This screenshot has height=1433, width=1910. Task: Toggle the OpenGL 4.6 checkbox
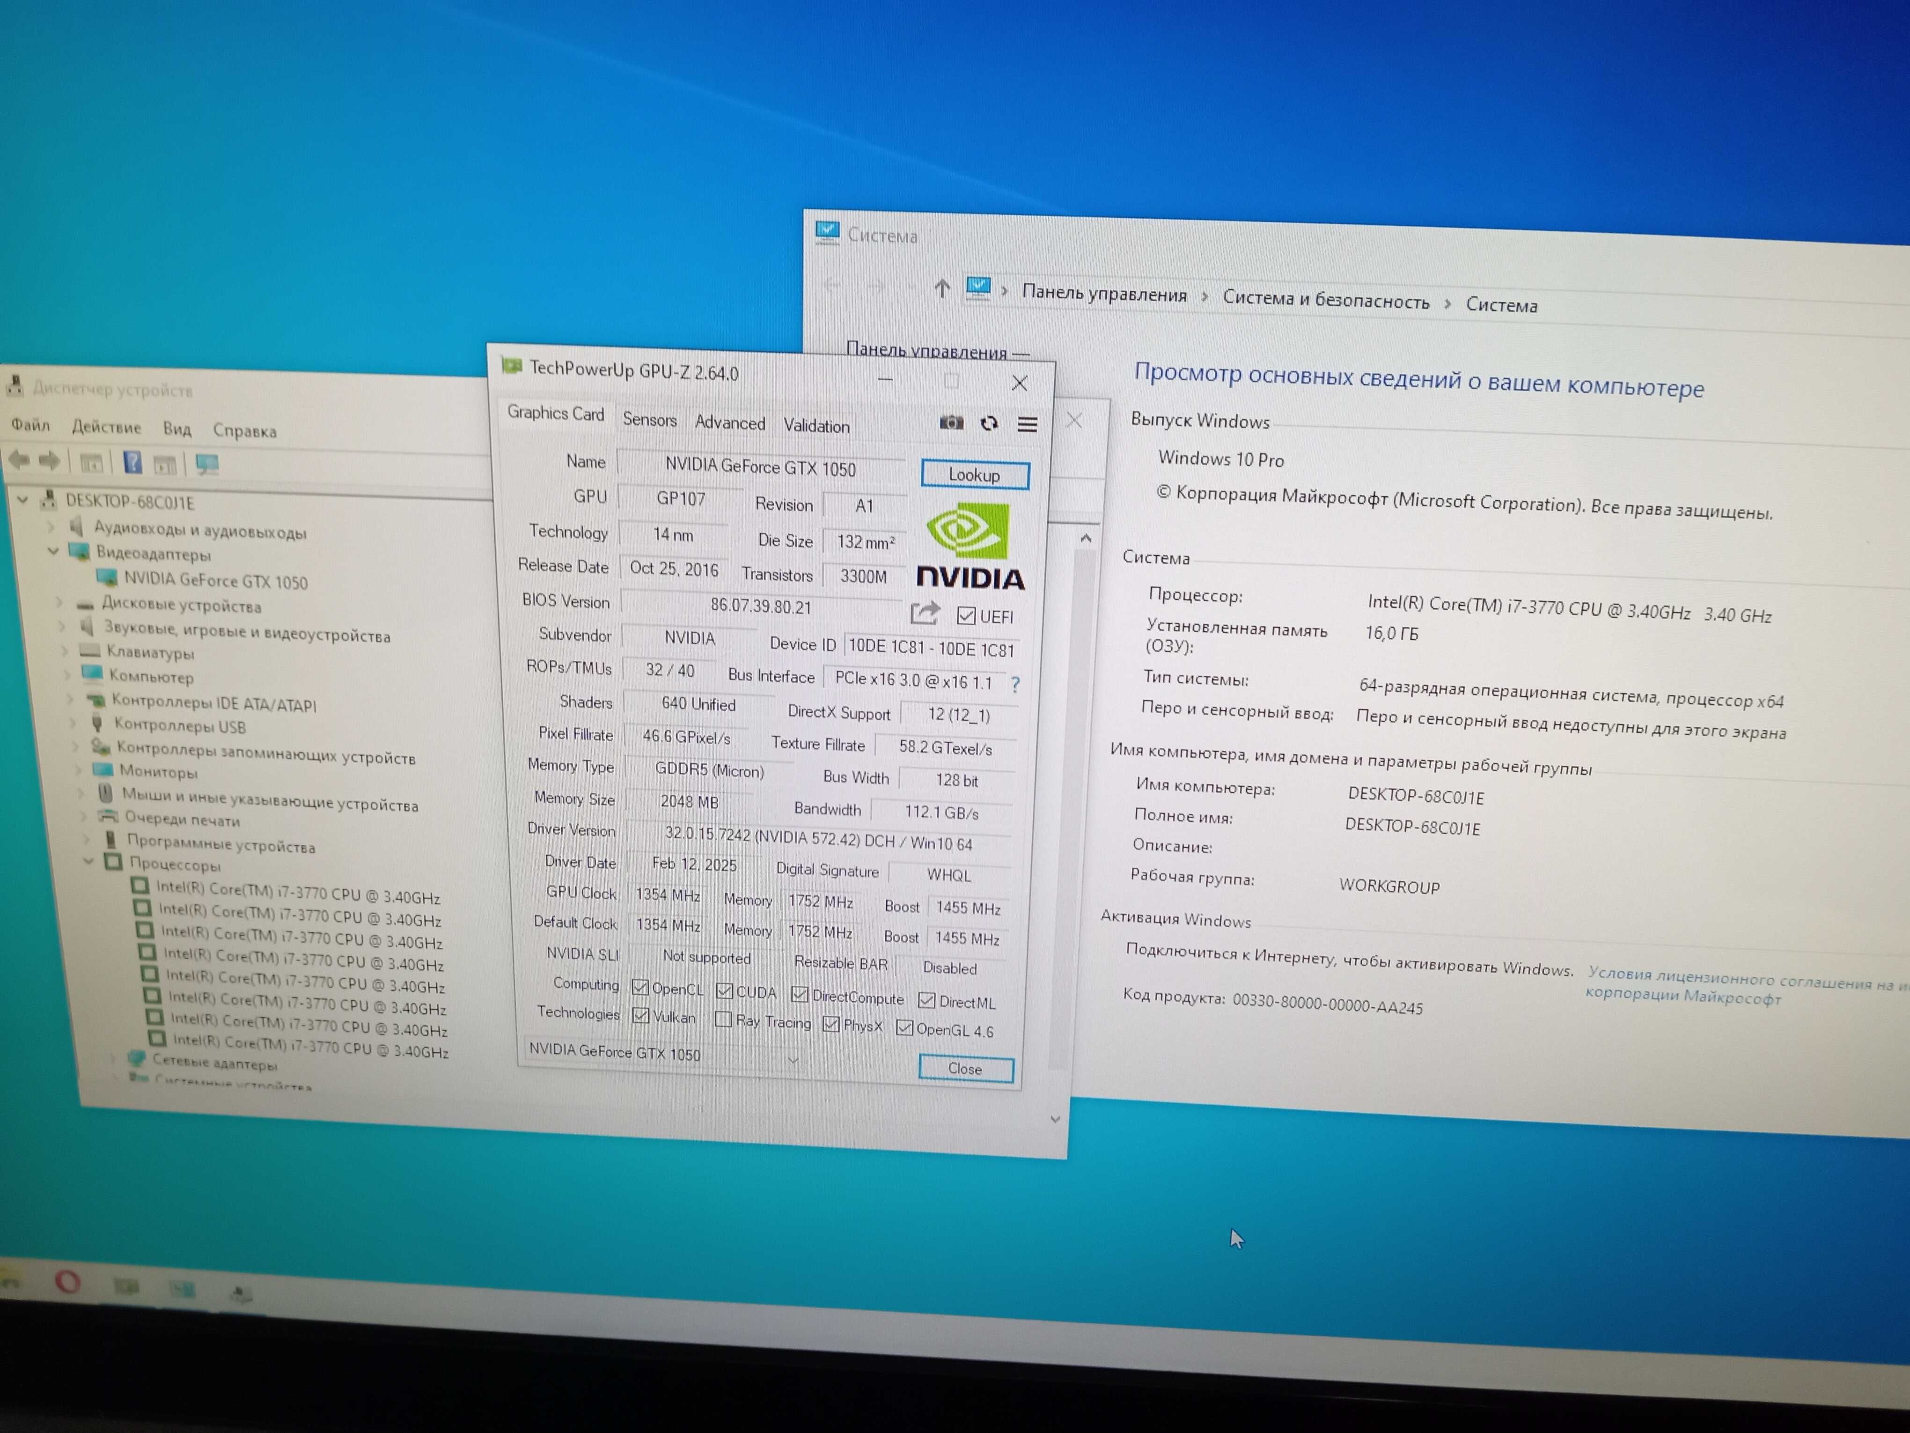coord(904,1027)
